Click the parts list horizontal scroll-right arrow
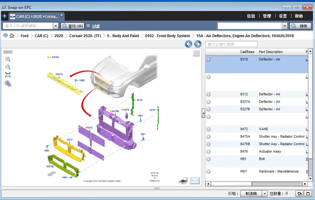 pos(305,184)
